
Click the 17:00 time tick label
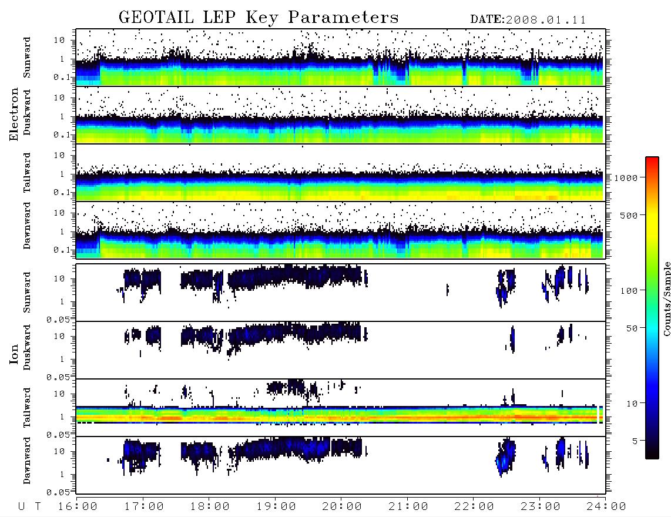(144, 507)
